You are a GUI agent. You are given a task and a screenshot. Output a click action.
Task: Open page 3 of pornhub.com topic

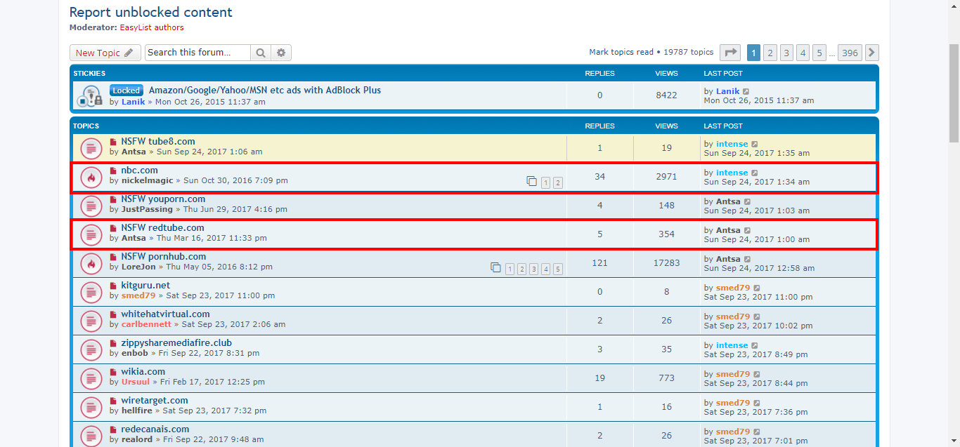point(534,269)
